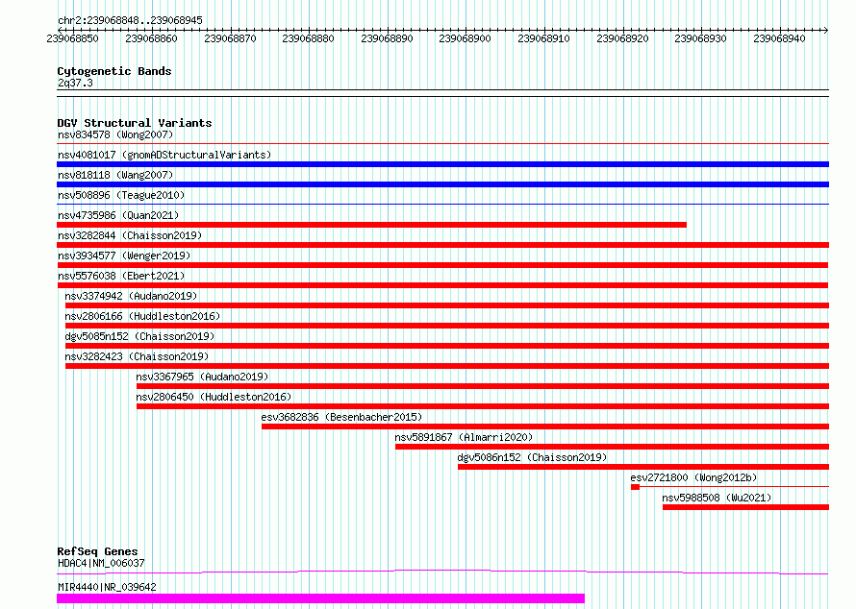The image size is (856, 609).
Task: Click ruler position 239068870
Action: click(x=230, y=38)
